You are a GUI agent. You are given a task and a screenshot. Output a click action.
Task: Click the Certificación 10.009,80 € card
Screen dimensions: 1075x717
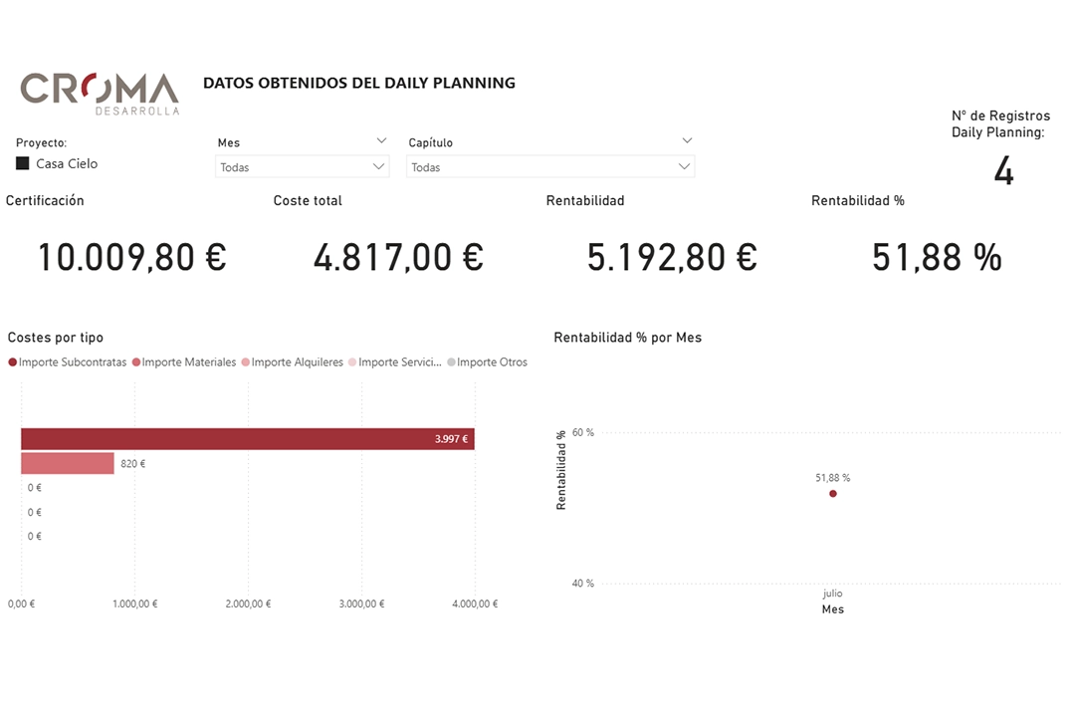(x=132, y=258)
